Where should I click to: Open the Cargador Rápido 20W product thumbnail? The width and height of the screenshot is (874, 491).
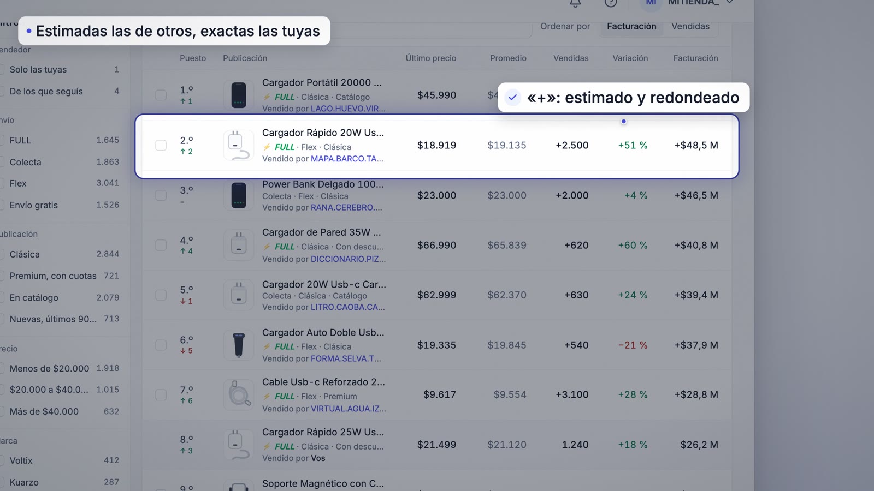[x=239, y=145]
